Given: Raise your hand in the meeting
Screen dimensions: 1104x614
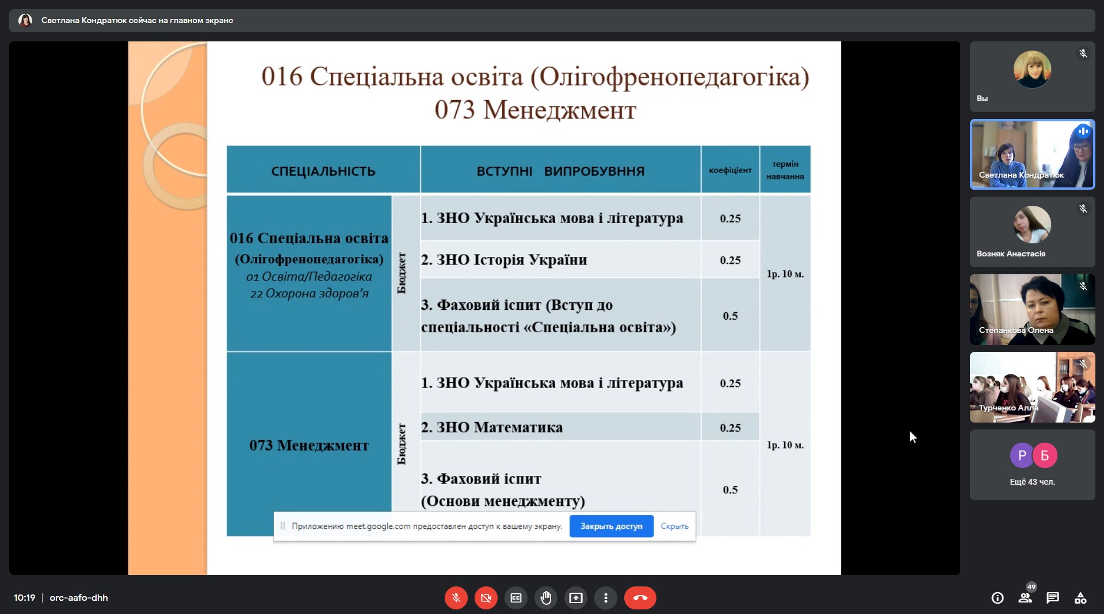Looking at the screenshot, I should [546, 598].
